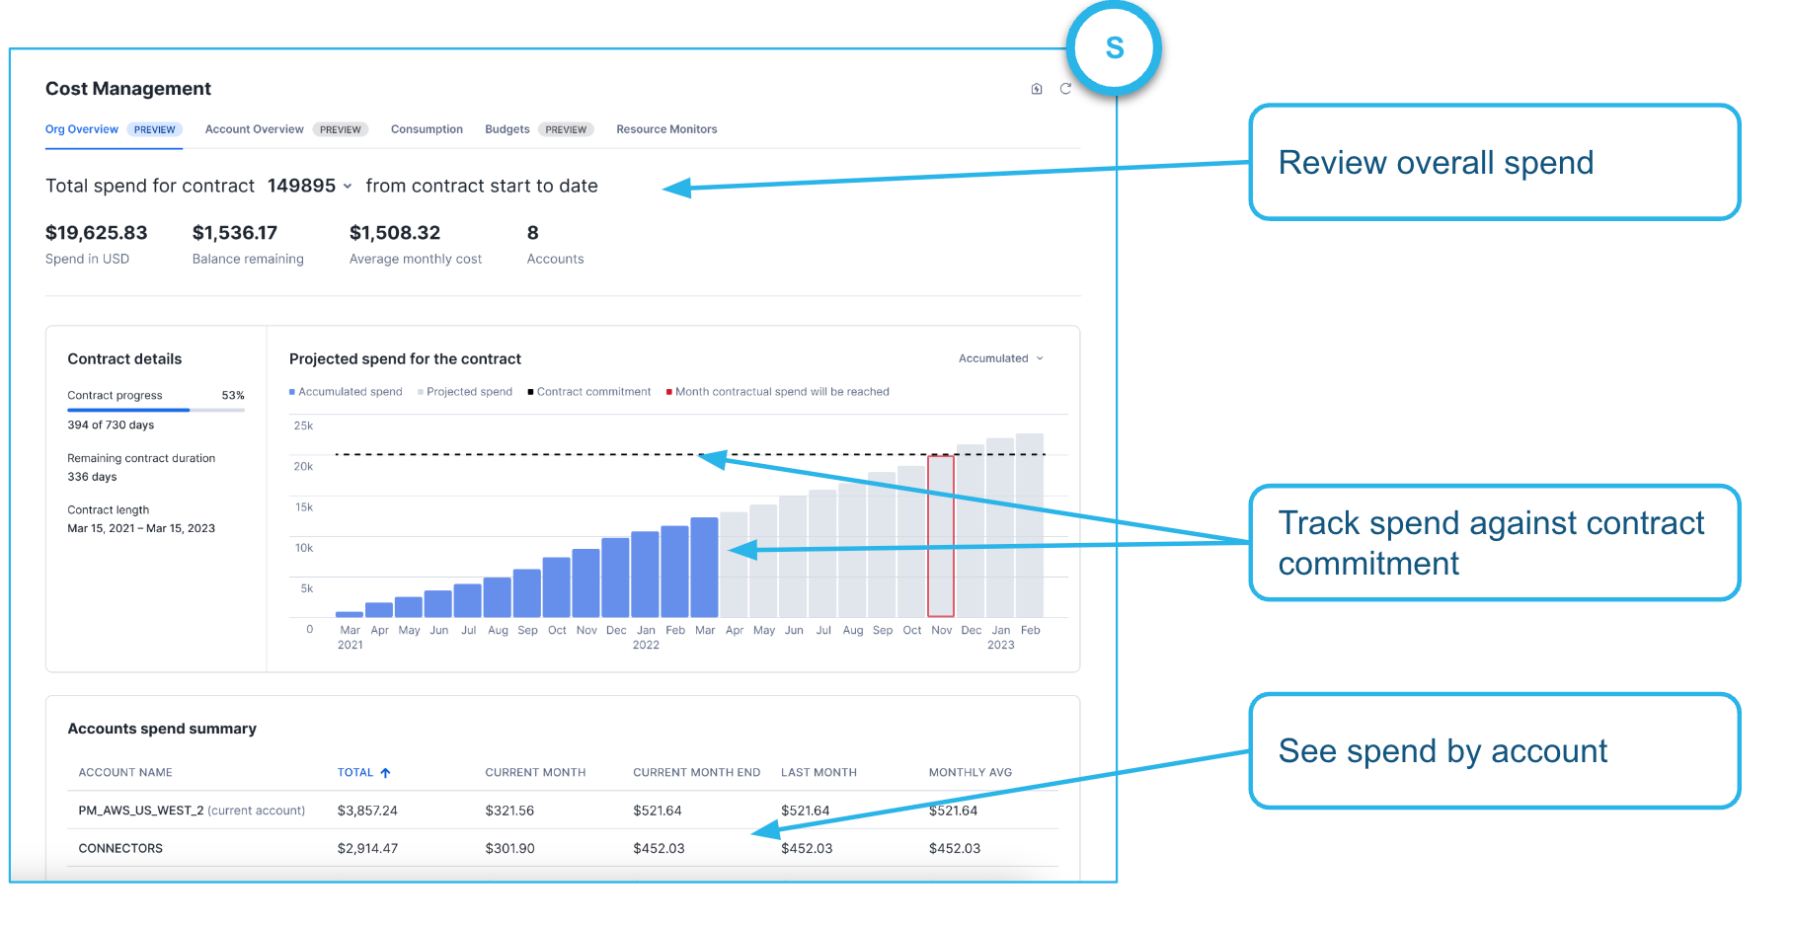Click the Mar 2022 accumulated spend bar
The height and width of the screenshot is (928, 1793).
coord(705,568)
